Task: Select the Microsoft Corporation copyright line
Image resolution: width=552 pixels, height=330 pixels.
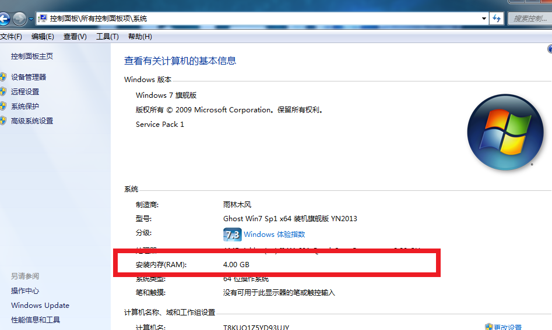Action: (x=230, y=110)
